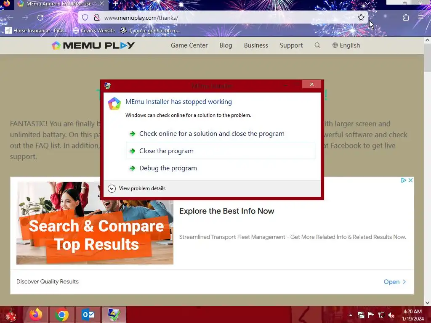This screenshot has width=431, height=323.
Task: Close the advertisement with X icon
Action: coord(410,180)
